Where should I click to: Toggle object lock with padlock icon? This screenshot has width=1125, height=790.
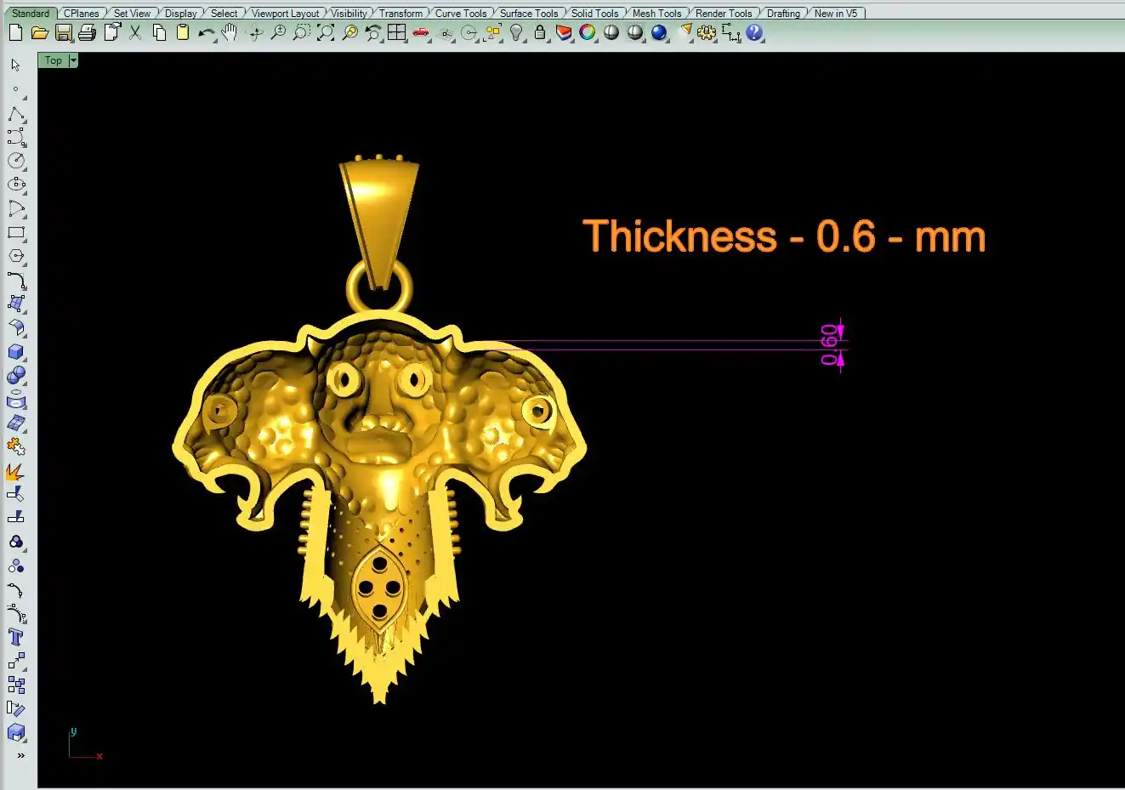coord(540,33)
